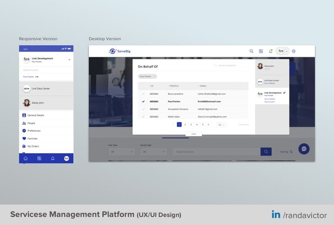This screenshot has width=334, height=225.
Task: Tap People in mobile menu
Action: (x=31, y=123)
